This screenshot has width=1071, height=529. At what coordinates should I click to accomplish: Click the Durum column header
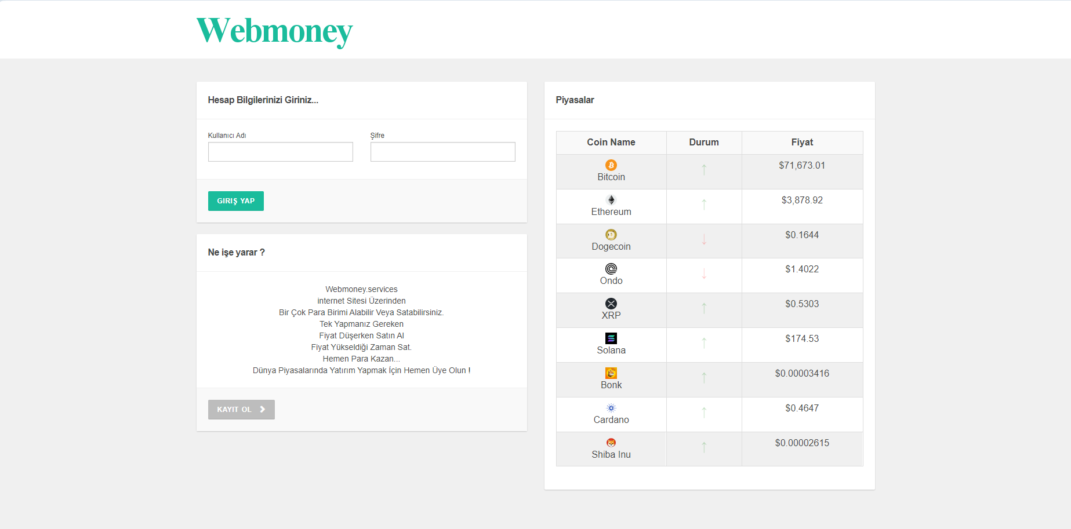704,143
